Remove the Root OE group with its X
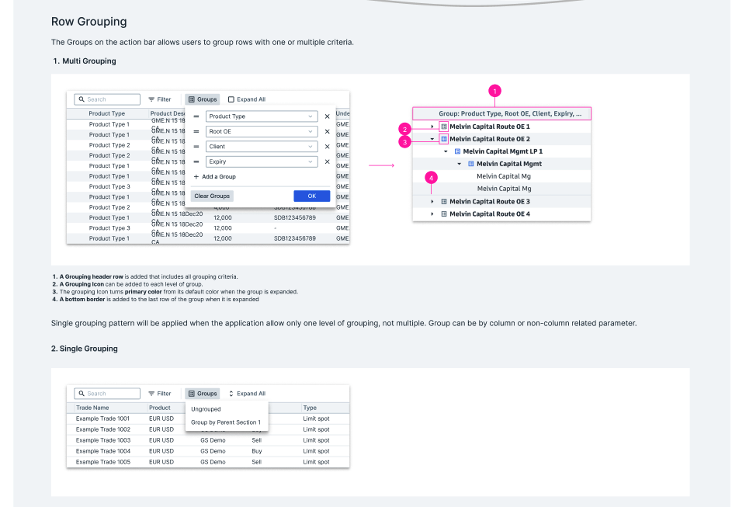This screenshot has height=507, width=739. tap(327, 131)
